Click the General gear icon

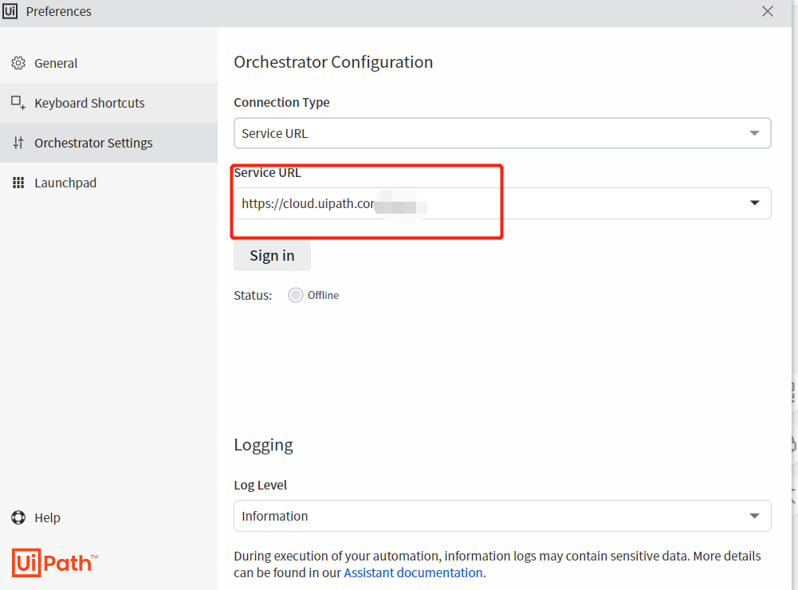(18, 63)
